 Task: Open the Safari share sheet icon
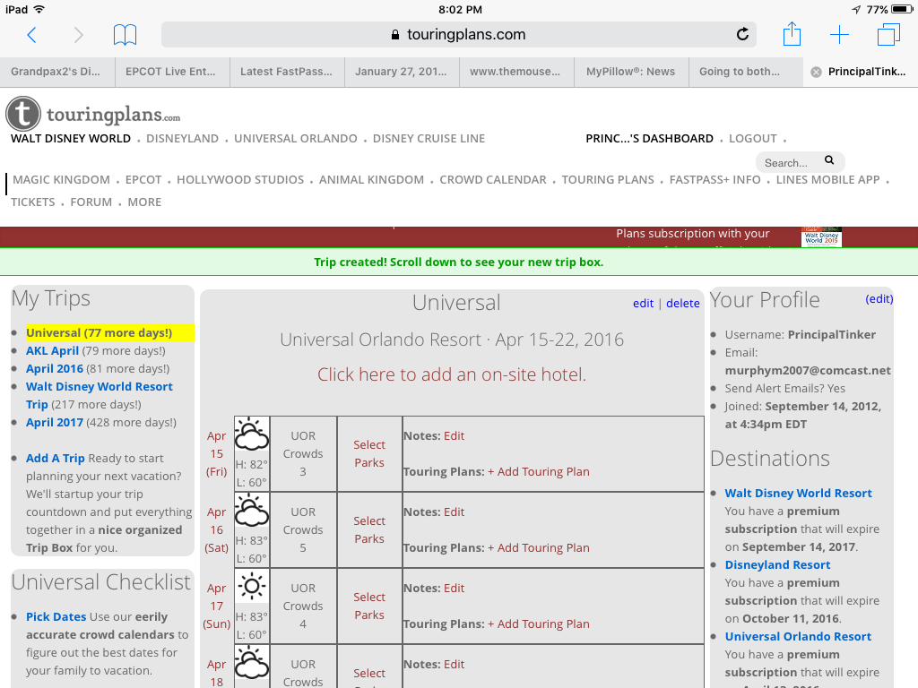pos(792,34)
